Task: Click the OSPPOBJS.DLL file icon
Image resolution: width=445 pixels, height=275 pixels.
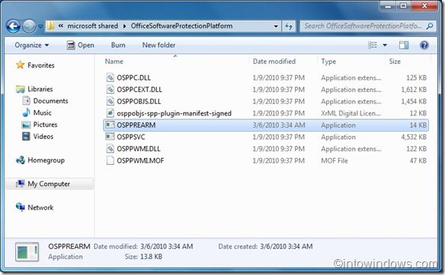Action: [x=110, y=101]
